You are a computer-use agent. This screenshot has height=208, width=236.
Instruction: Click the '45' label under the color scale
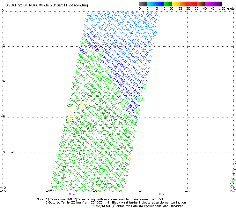coord(213,9)
